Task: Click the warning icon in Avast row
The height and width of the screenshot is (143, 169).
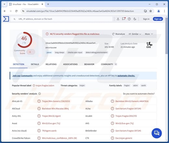Action: [39, 123]
